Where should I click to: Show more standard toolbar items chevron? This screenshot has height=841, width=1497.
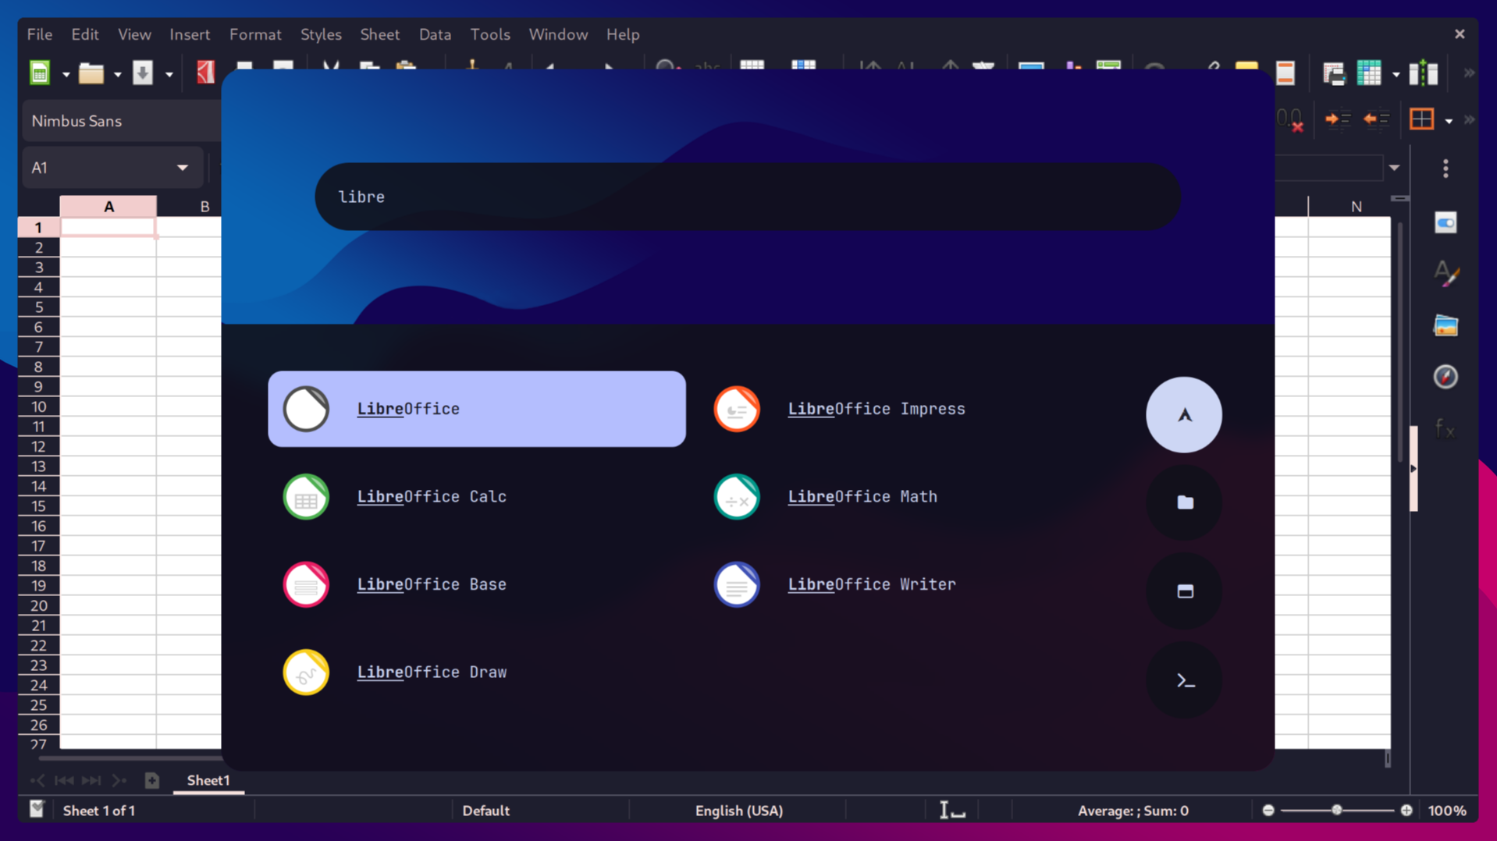click(1469, 73)
